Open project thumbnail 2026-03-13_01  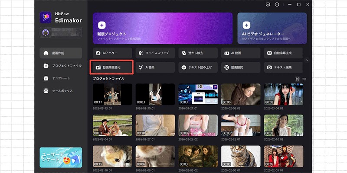click(x=112, y=94)
